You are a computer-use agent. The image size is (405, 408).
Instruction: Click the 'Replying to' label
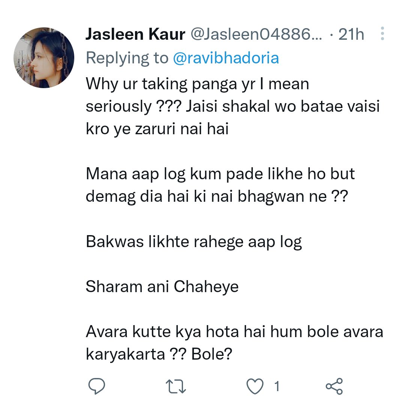coord(127,58)
